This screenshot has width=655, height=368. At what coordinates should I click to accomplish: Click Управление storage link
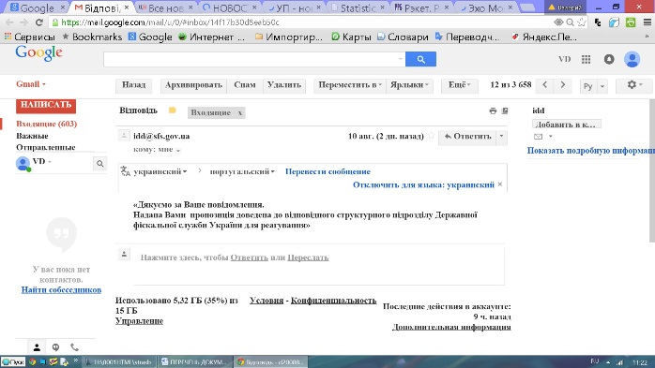click(x=139, y=321)
